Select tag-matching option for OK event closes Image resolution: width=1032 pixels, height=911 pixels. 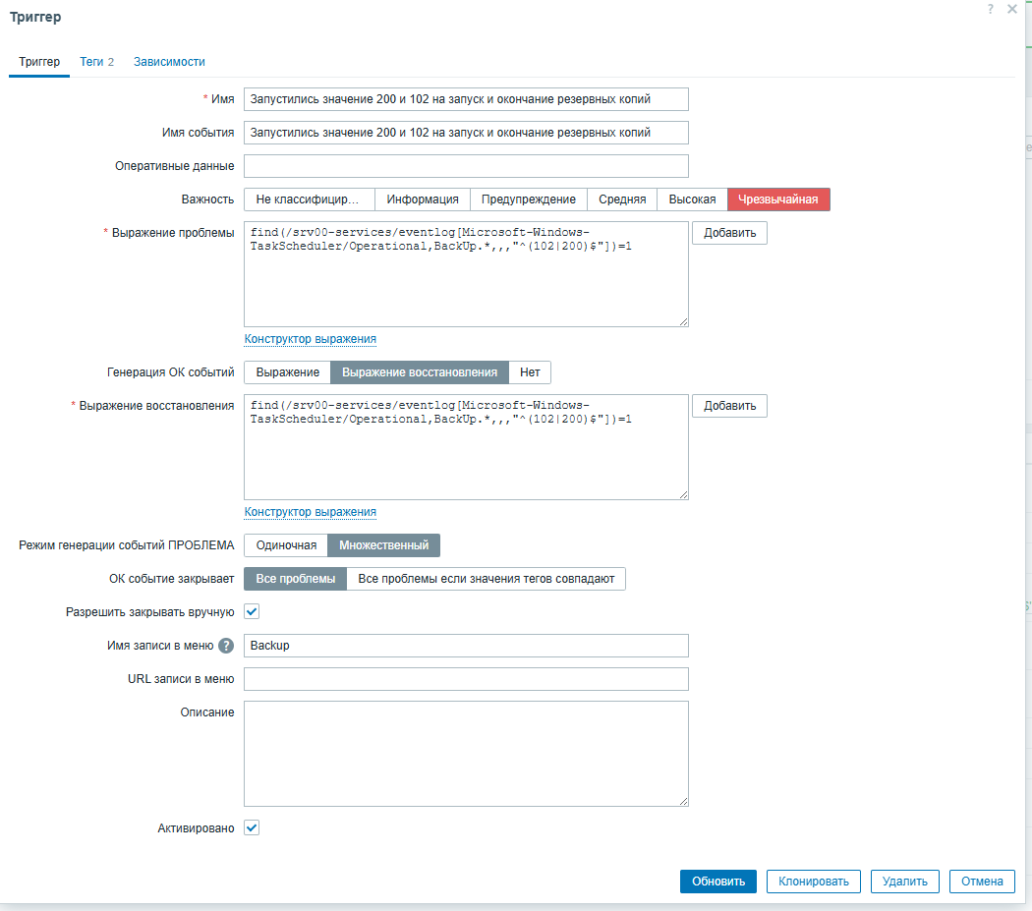486,579
